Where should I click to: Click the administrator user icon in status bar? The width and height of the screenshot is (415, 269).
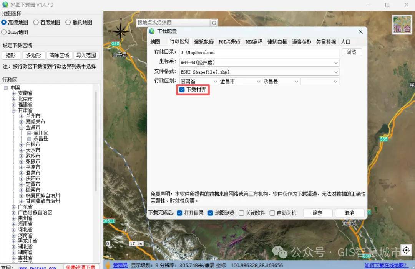coord(108,265)
